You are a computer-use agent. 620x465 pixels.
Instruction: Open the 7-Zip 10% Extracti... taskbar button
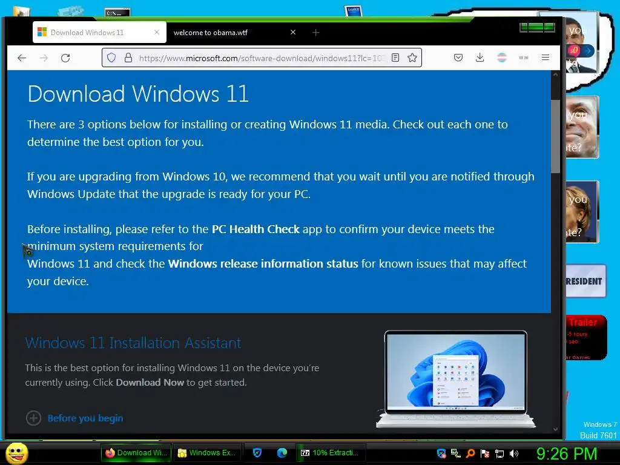331,453
